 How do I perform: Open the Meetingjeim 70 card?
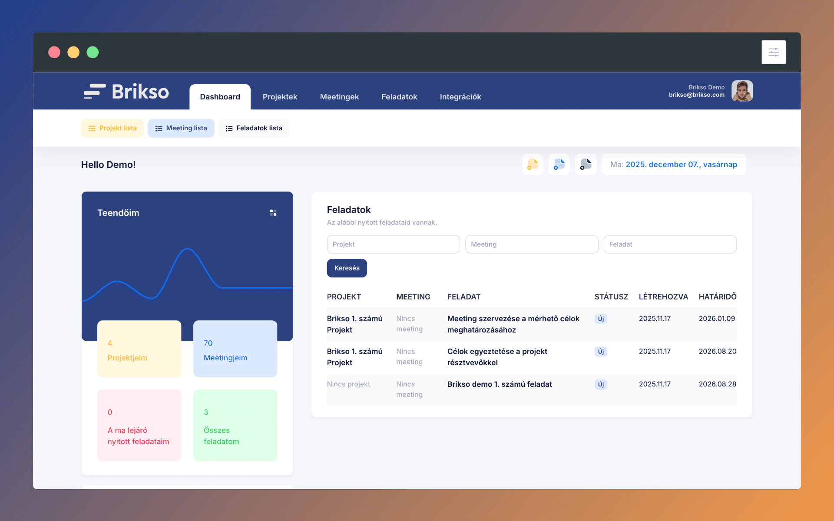(x=235, y=349)
